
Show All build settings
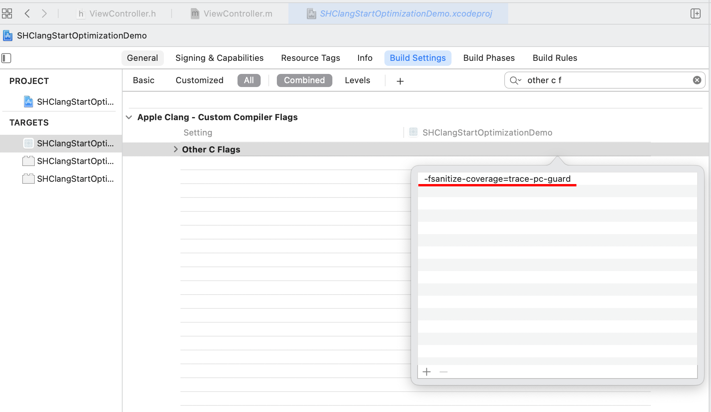click(x=249, y=80)
